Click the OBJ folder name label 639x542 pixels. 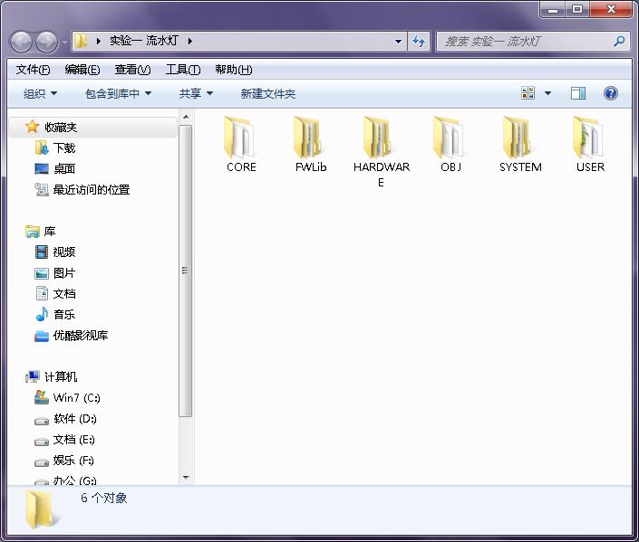click(x=450, y=166)
